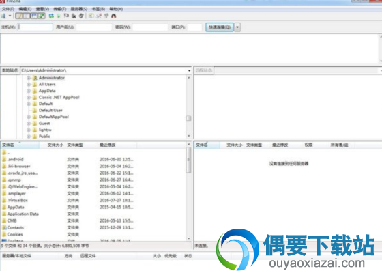Screen dimensions: 382x271
Task: Open the 书签(B) menu
Action: coord(98,9)
